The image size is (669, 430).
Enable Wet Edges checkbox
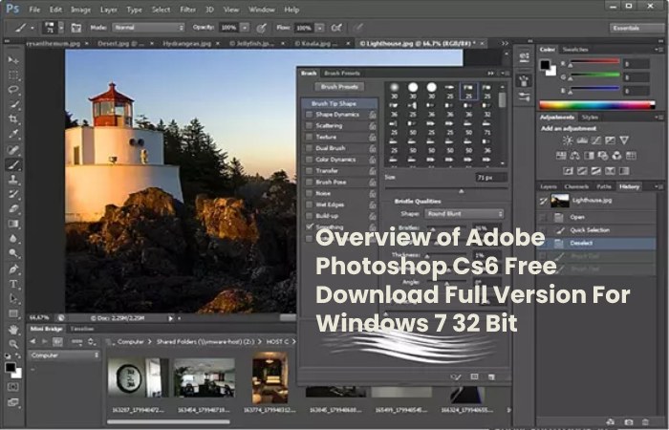pos(310,204)
